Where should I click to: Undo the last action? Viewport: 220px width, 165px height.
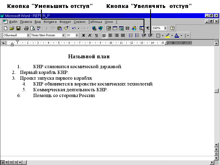coord(74,28)
